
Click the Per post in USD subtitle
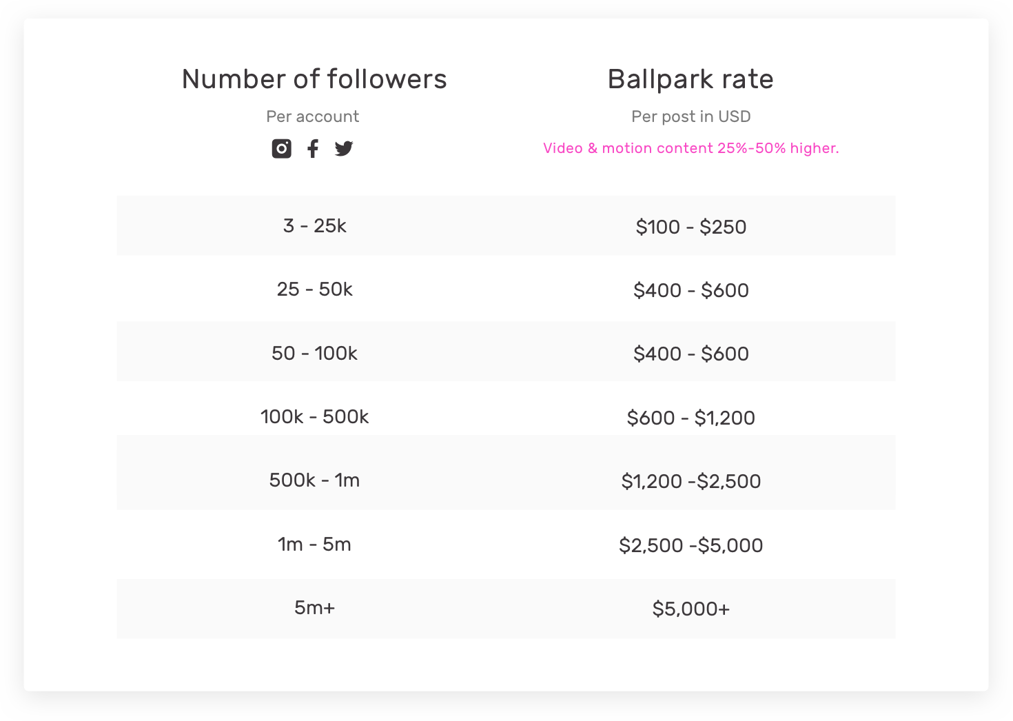pos(690,116)
